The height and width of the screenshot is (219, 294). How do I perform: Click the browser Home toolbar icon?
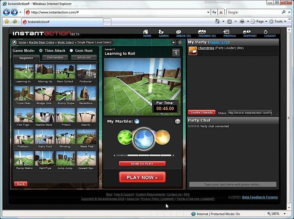(x=217, y=21)
